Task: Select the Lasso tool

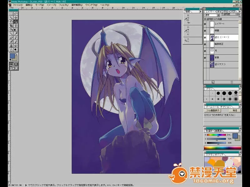Action: [16, 14]
